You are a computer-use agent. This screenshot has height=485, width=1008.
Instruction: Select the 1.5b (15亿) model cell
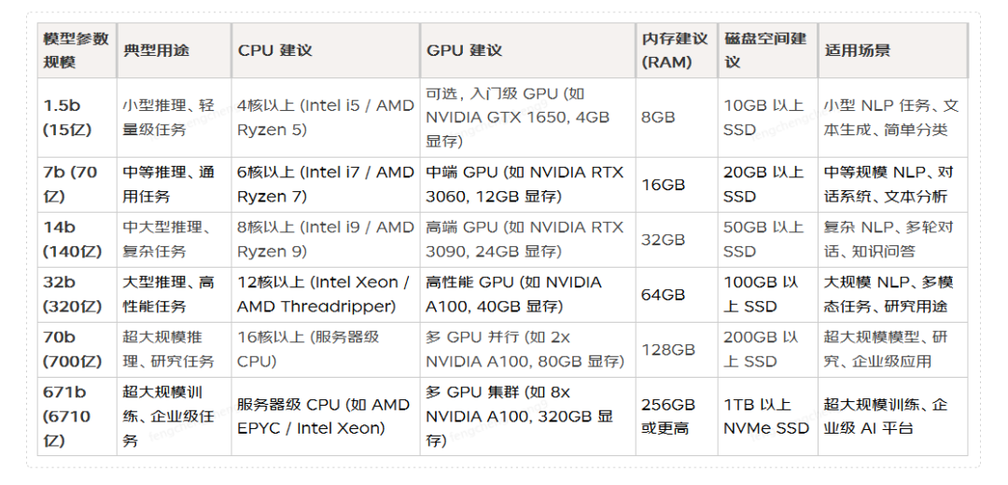[67, 118]
